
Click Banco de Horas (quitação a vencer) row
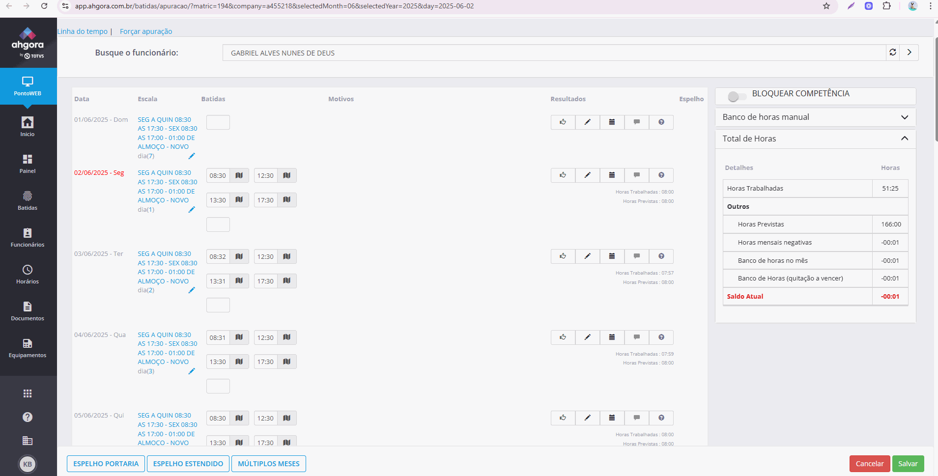pos(816,278)
